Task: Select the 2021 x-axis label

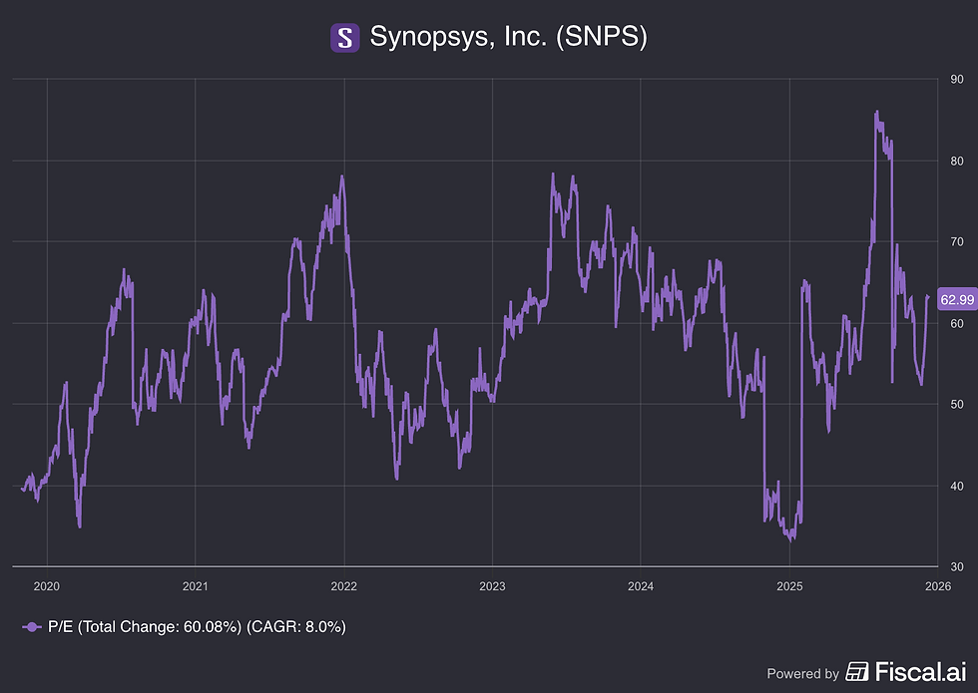Action: tap(196, 586)
